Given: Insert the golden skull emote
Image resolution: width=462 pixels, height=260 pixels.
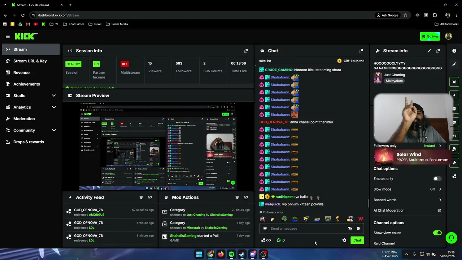Looking at the screenshot, I should point(337,219).
